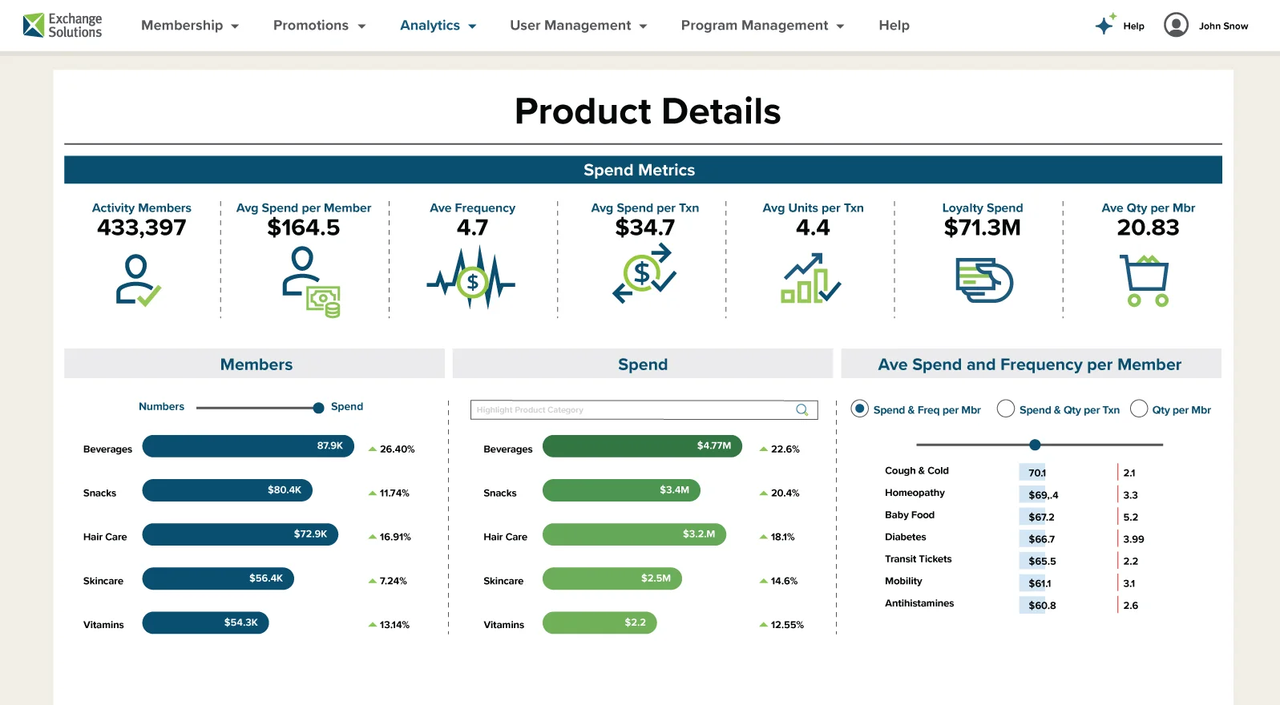Click the sparkle Help link at top right
The width and height of the screenshot is (1280, 705).
click(1120, 26)
